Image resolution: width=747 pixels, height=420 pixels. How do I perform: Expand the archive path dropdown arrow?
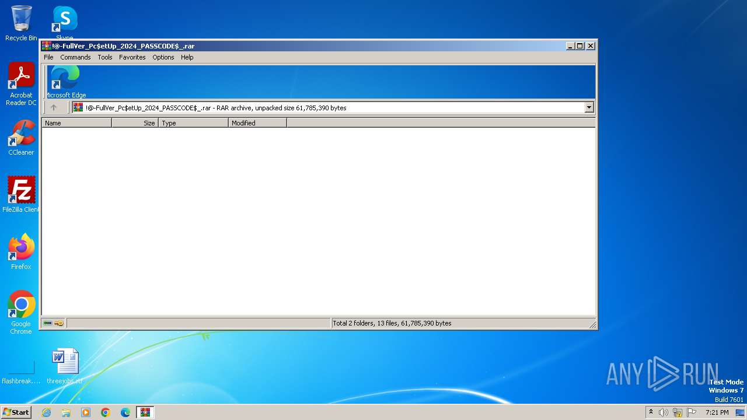click(589, 107)
